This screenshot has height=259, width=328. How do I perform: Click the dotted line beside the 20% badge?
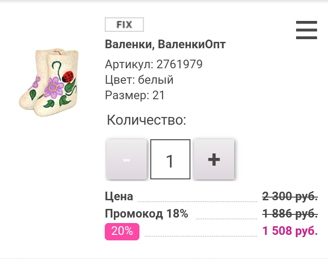click(x=200, y=235)
